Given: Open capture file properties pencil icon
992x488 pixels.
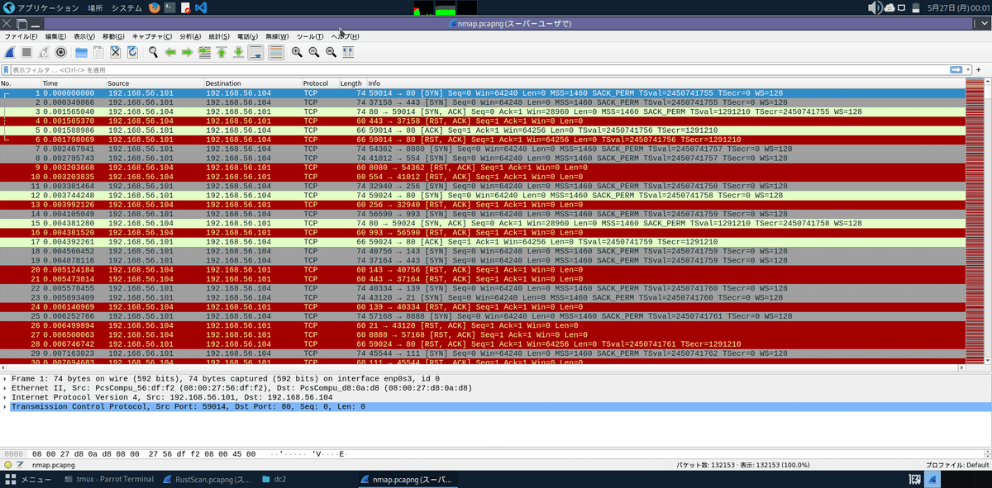Looking at the screenshot, I should coord(20,465).
